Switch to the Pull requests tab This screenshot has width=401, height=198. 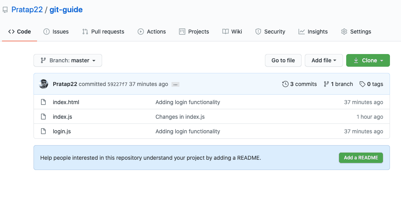(x=103, y=32)
